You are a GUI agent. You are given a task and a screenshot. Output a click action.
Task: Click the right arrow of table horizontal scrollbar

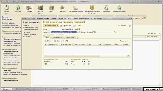[129, 56]
